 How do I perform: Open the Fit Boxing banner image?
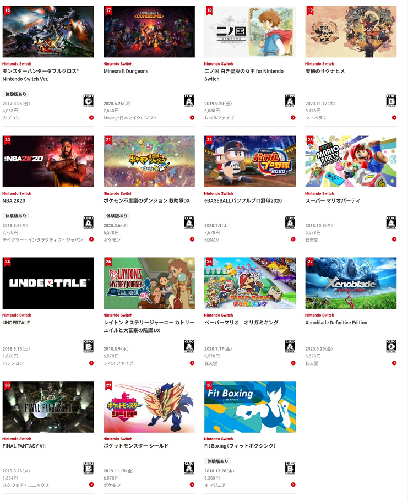click(250, 407)
